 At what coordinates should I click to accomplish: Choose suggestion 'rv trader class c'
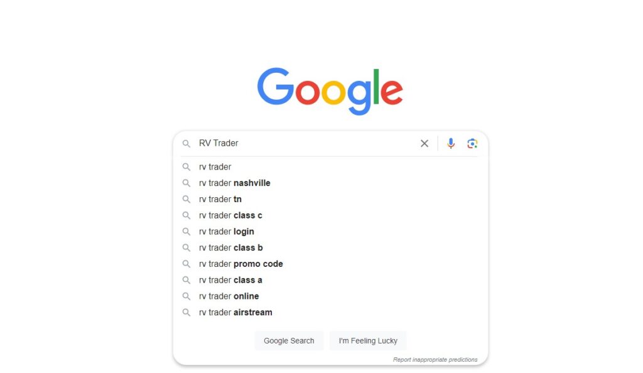coord(330,215)
